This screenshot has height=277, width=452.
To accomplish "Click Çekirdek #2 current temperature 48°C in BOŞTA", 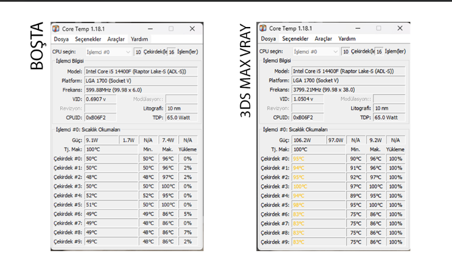I will coord(111,177).
